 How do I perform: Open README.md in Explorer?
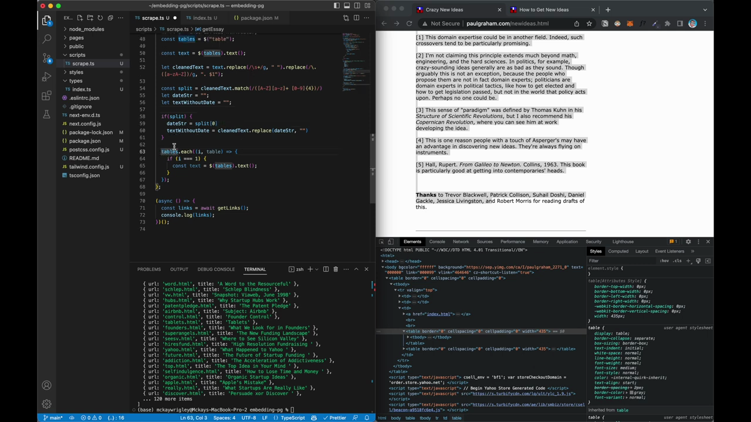(84, 158)
